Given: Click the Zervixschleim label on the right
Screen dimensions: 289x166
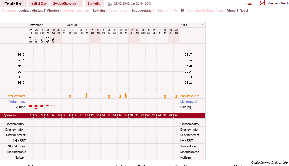Looking at the screenshot, I should 190,96.
